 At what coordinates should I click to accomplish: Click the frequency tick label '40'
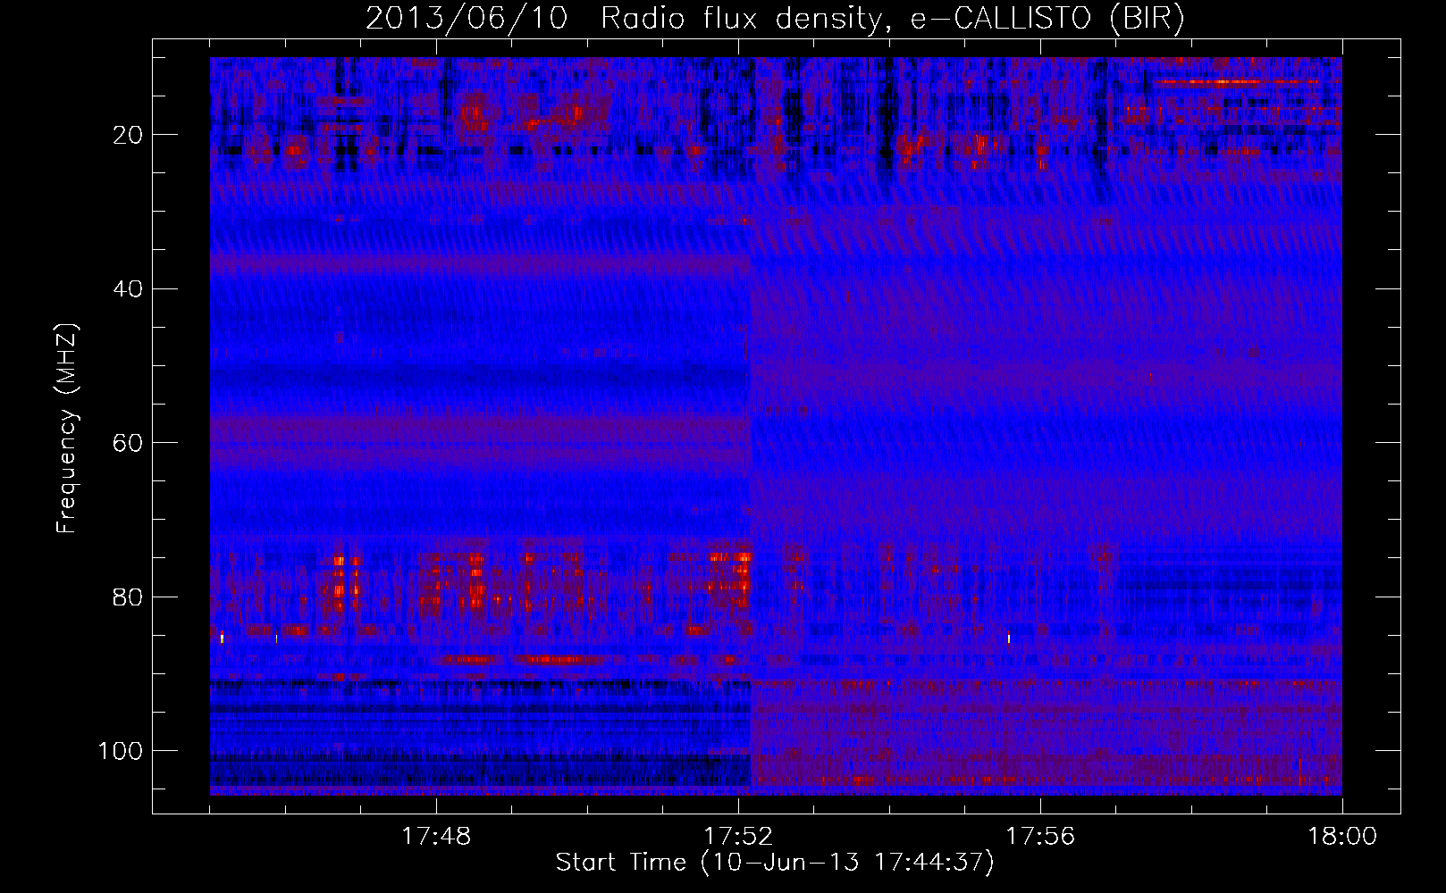(128, 289)
